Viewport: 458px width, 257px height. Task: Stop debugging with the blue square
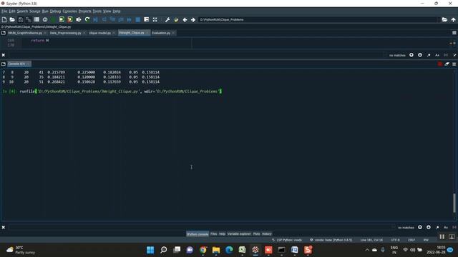tap(138, 19)
